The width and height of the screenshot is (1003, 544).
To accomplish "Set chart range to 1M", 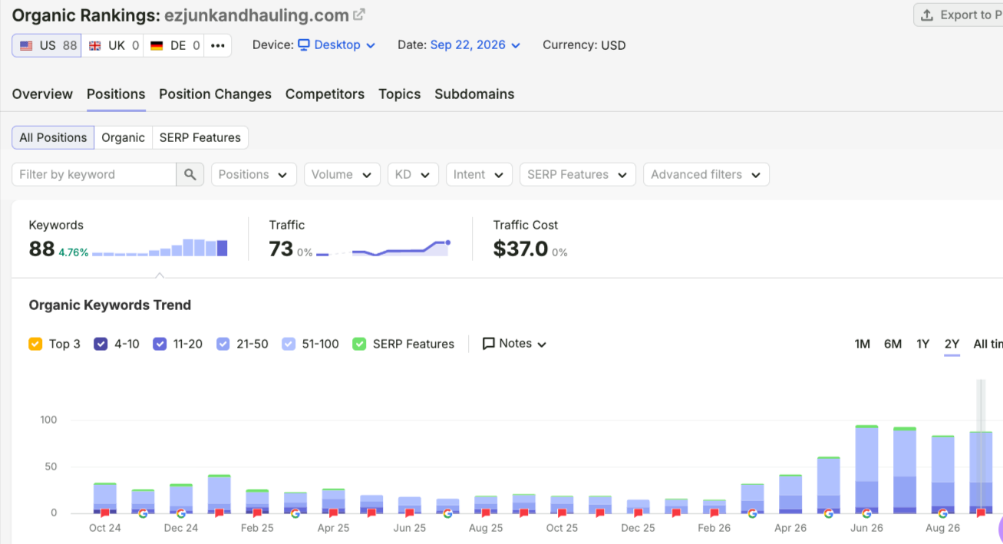I will (862, 344).
